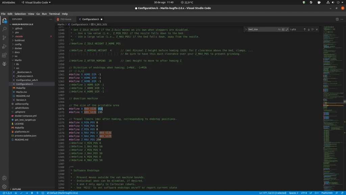Switch PlatformIO environment Default (Marlin-bugfix-2.0.x)
346x195 pixels.
(x=63, y=193)
